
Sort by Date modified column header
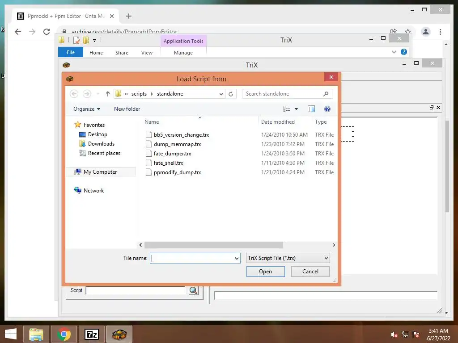coord(278,122)
